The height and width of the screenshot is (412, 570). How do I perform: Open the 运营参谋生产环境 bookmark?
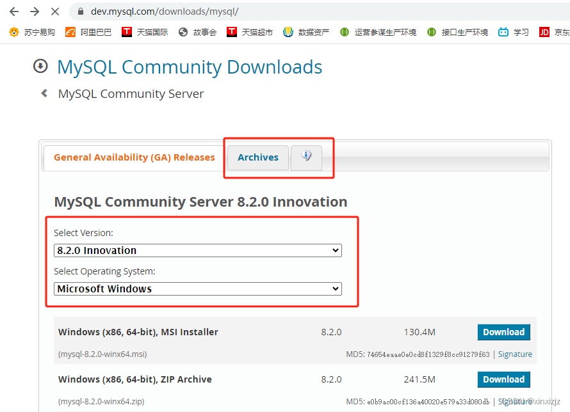(x=378, y=32)
